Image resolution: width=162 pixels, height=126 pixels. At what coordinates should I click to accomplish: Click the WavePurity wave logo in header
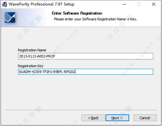(10, 17)
